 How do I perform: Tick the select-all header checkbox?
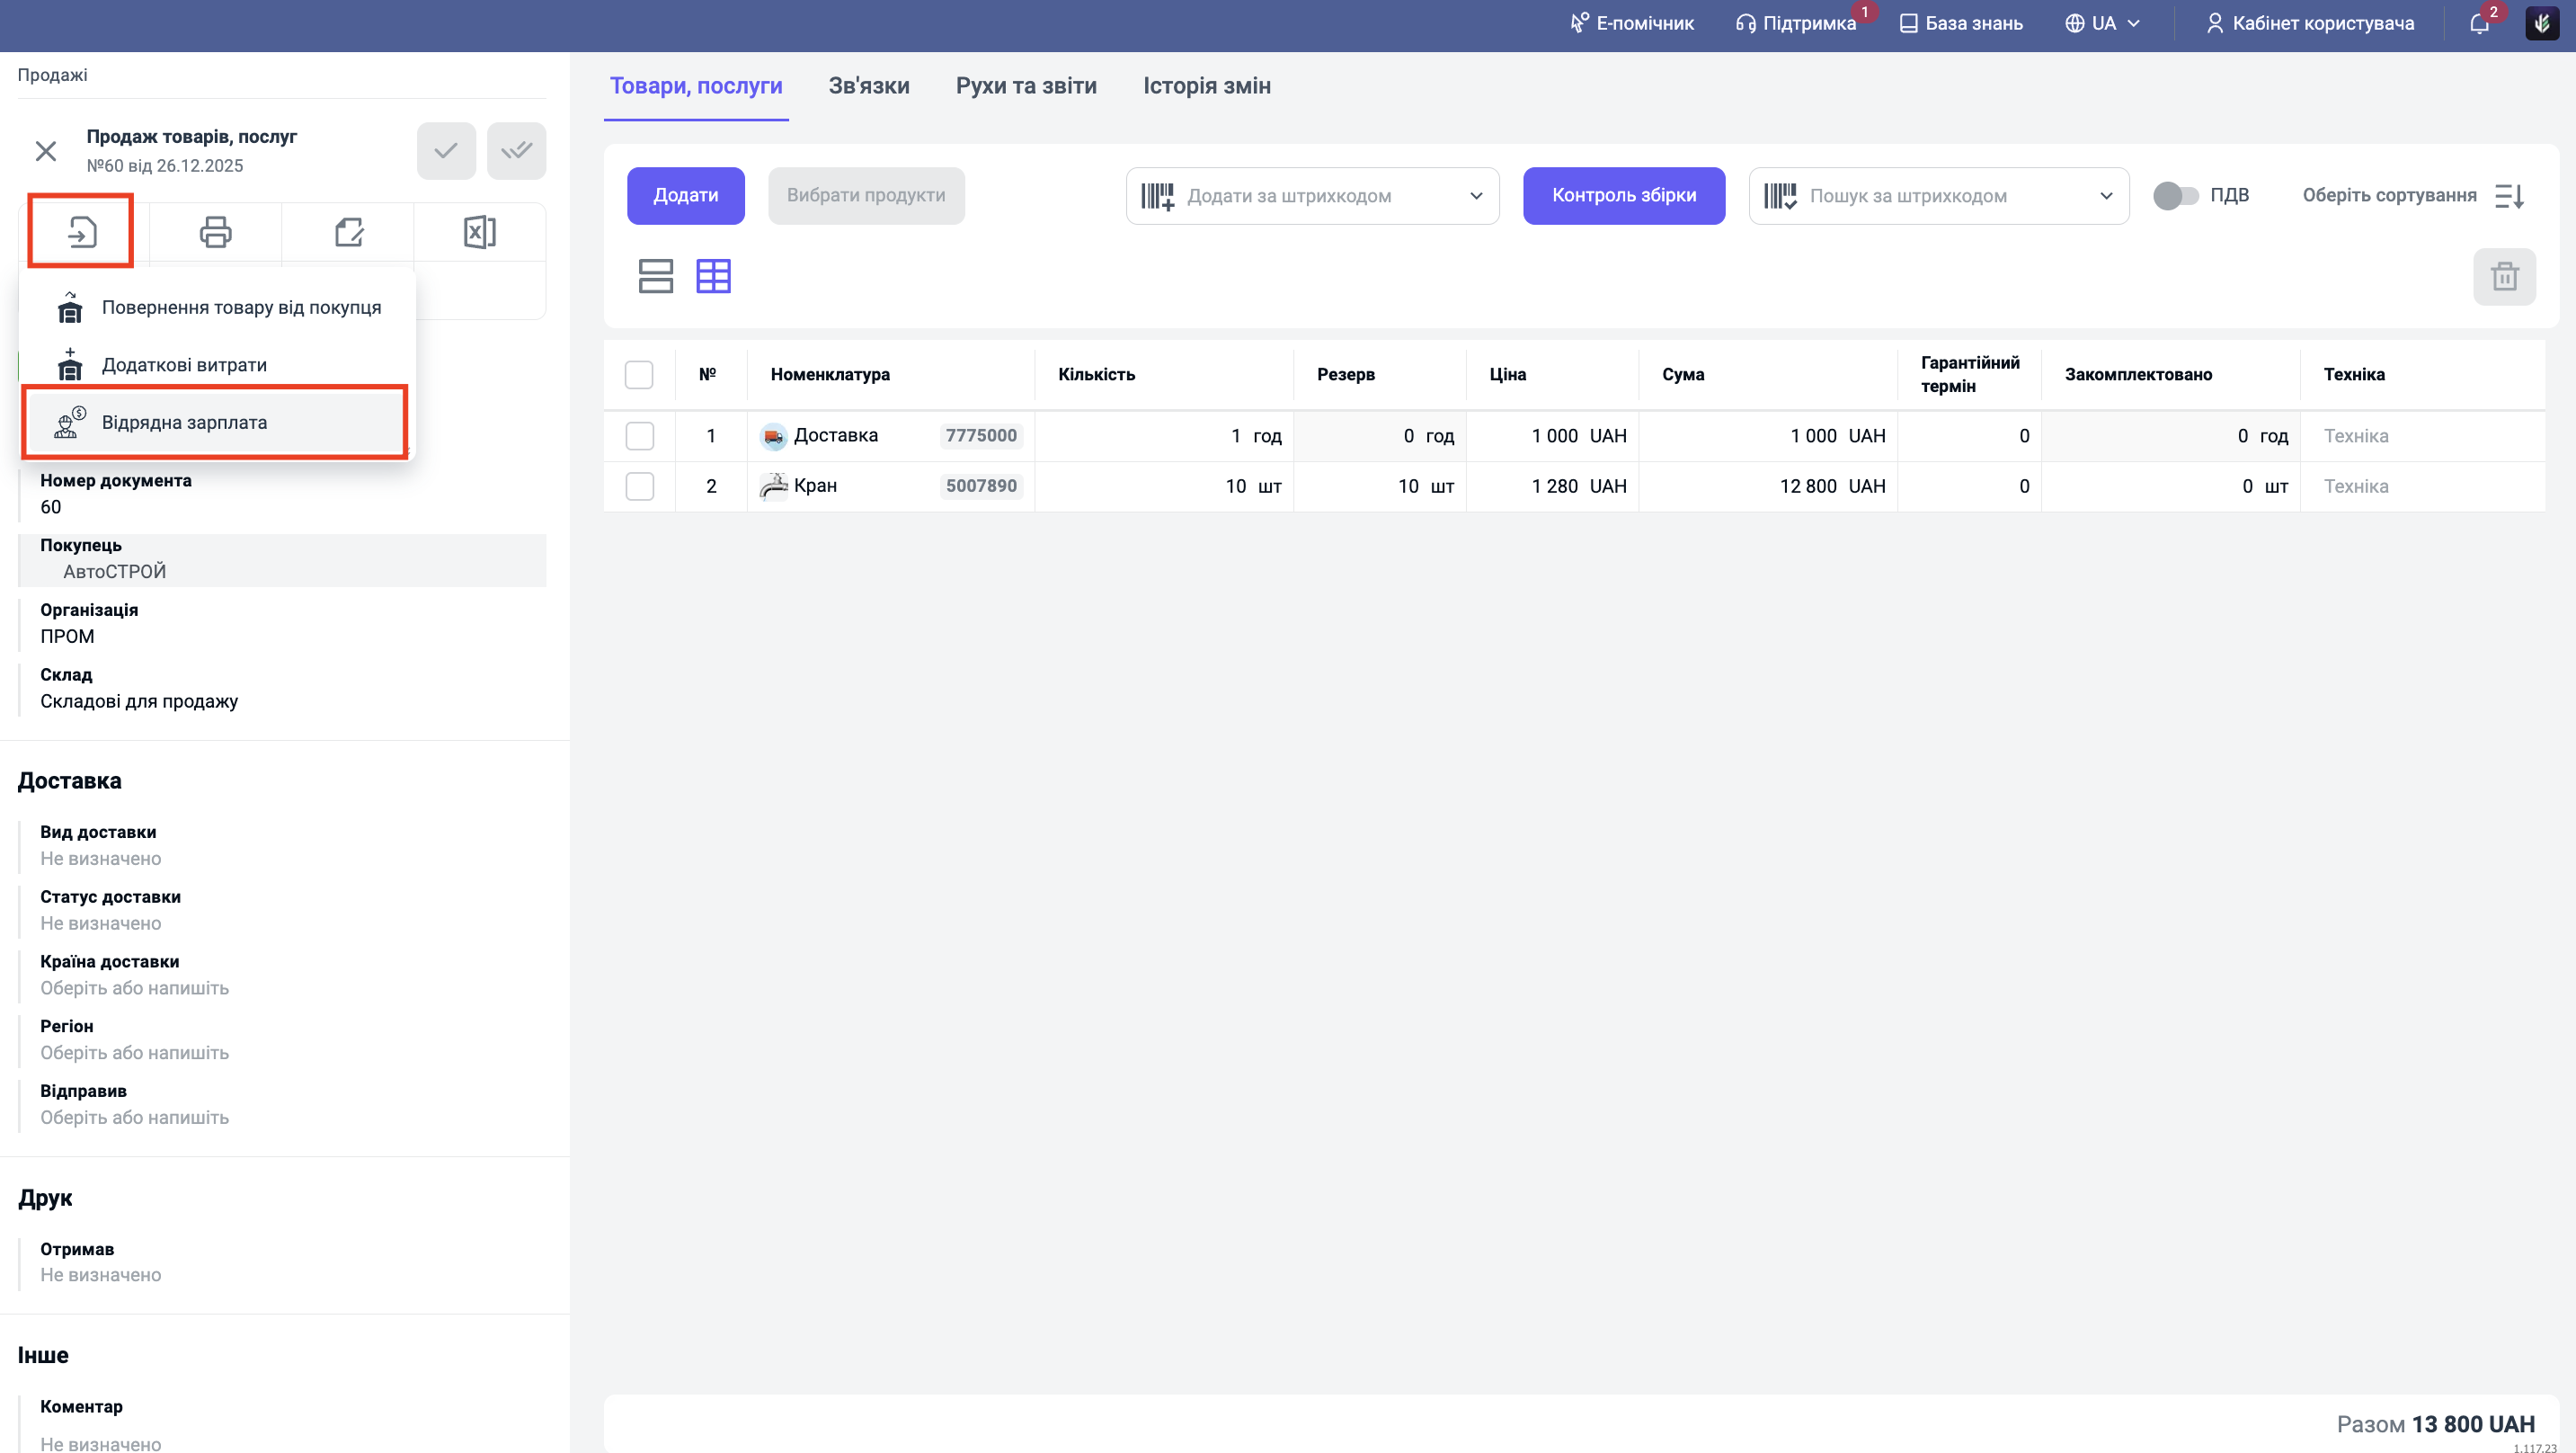click(638, 375)
